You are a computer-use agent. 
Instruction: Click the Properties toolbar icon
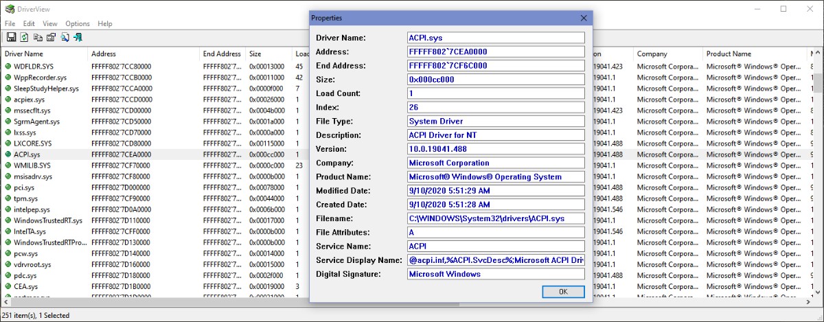(51, 37)
